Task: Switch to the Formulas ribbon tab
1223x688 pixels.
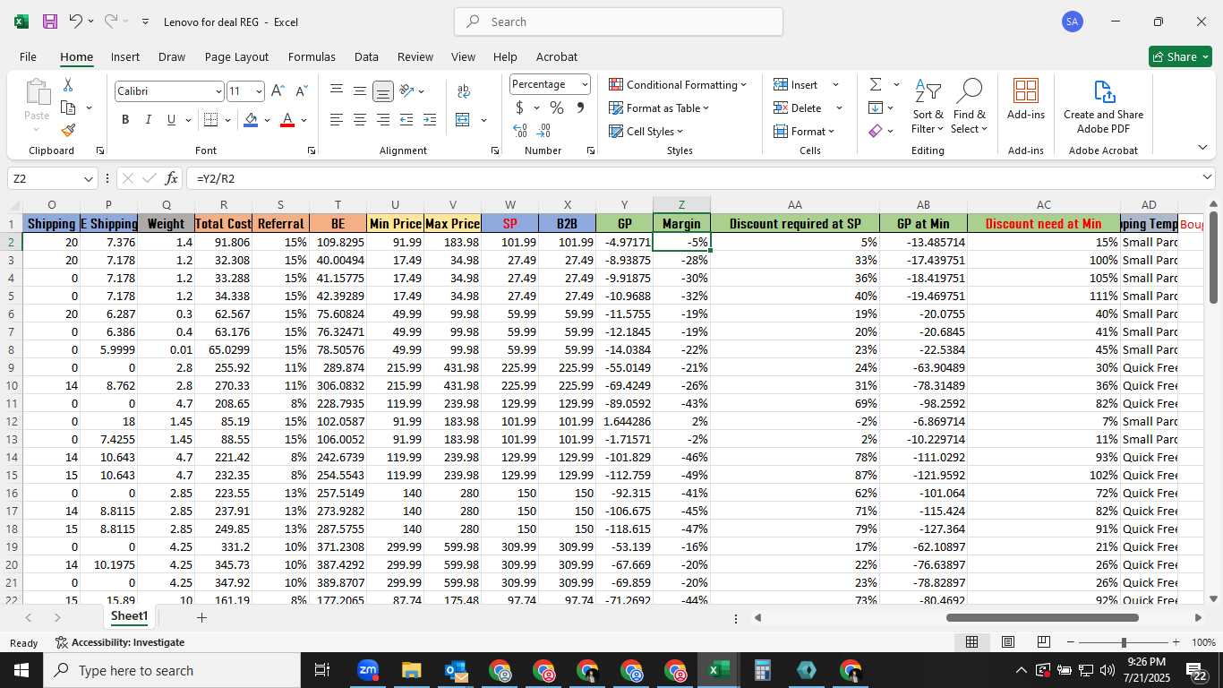Action: pyautogui.click(x=312, y=56)
